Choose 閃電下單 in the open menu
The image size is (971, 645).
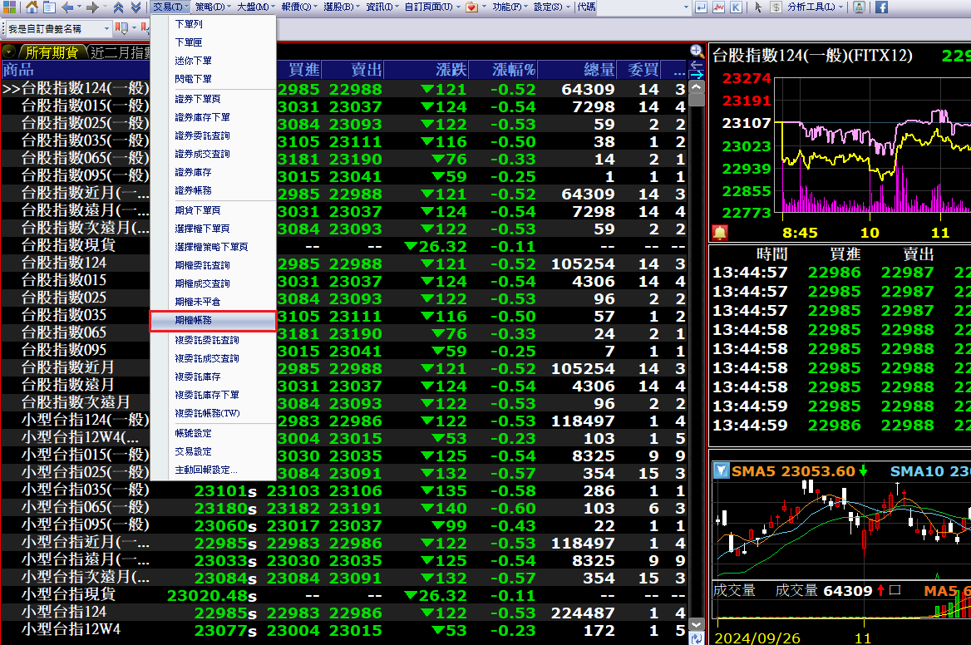(x=194, y=79)
